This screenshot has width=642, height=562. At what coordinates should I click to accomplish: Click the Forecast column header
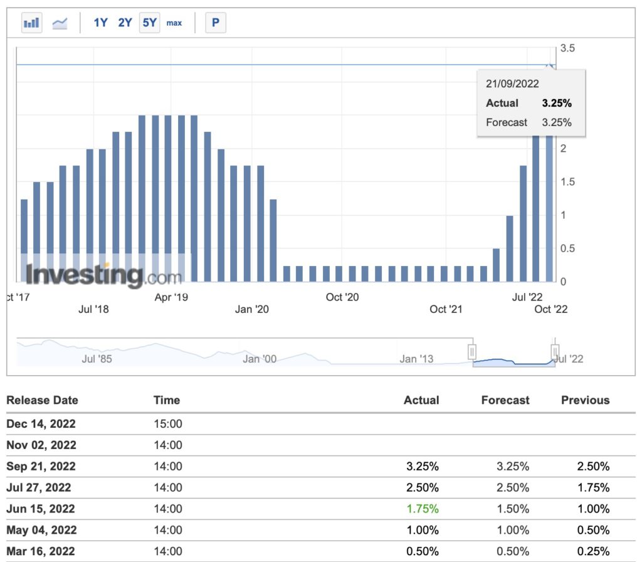pos(505,400)
